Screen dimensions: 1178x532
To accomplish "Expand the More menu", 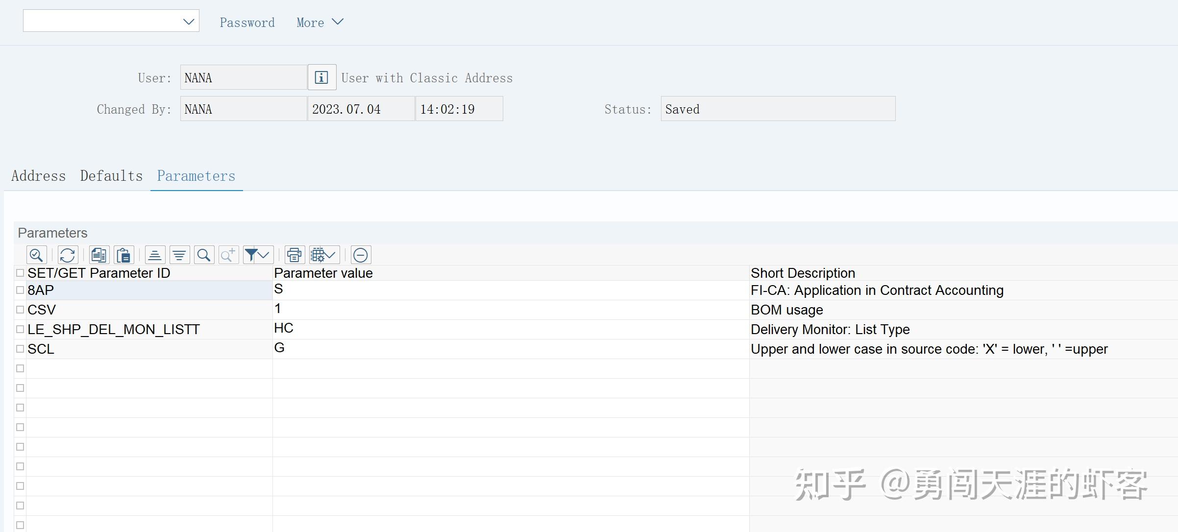I will coord(319,23).
